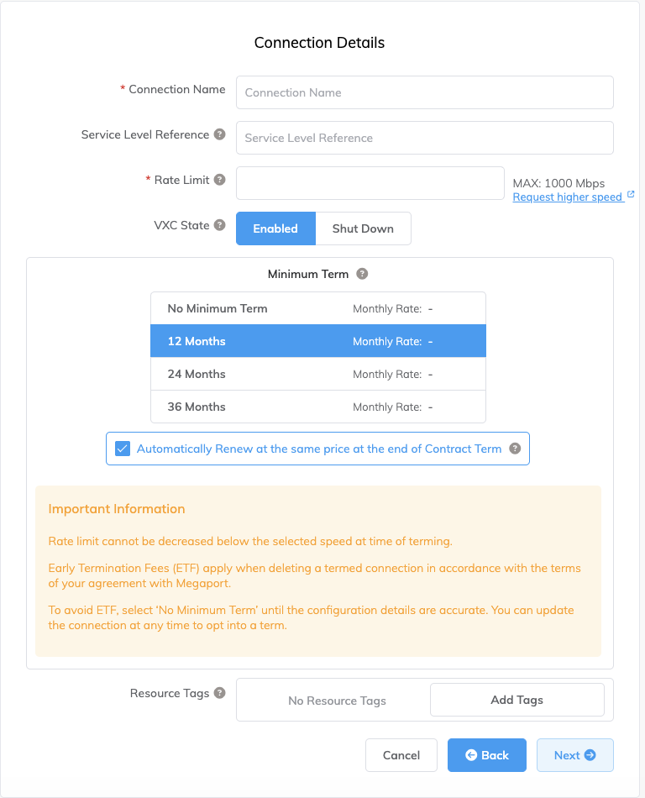This screenshot has height=798, width=645.
Task: Cancel the connection configuration
Action: pos(401,755)
